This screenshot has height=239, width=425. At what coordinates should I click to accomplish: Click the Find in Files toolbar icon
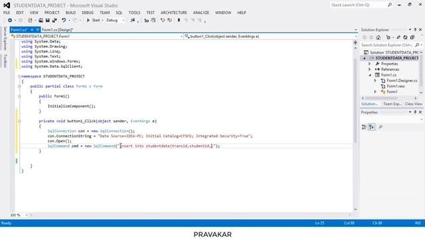coord(133,21)
